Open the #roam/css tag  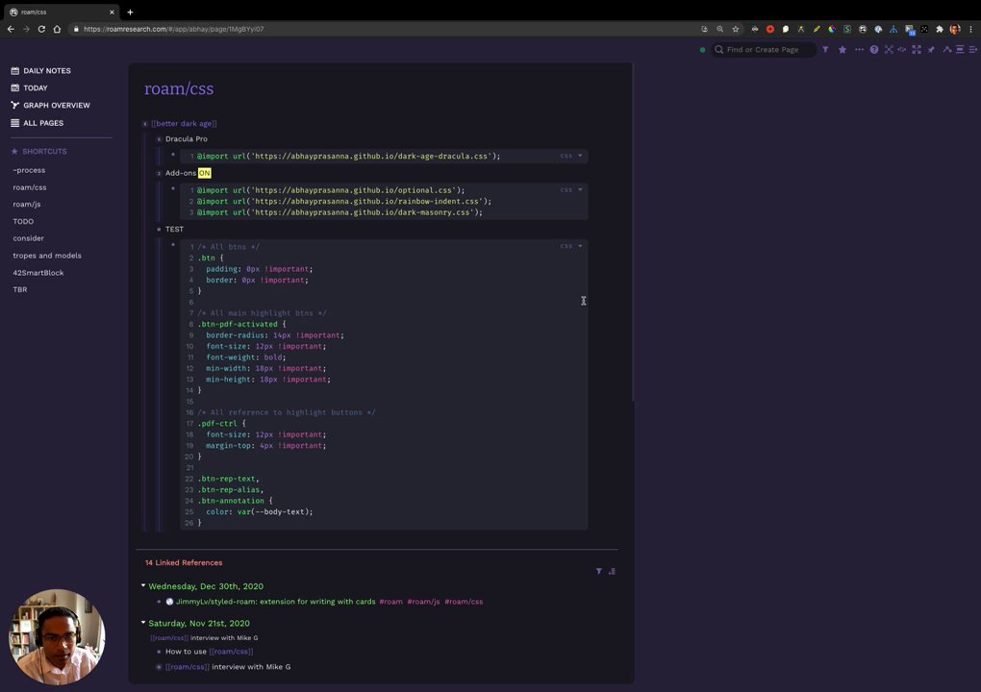[464, 602]
